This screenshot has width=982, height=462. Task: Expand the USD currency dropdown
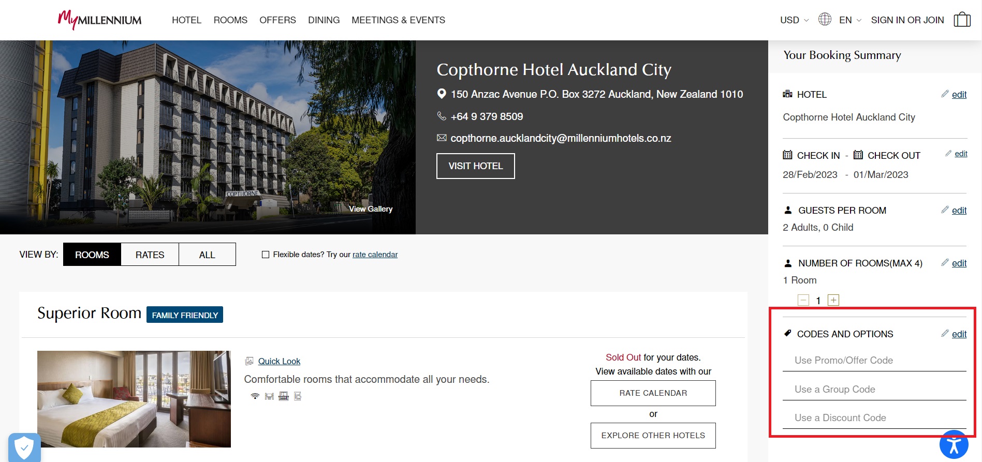pos(794,20)
